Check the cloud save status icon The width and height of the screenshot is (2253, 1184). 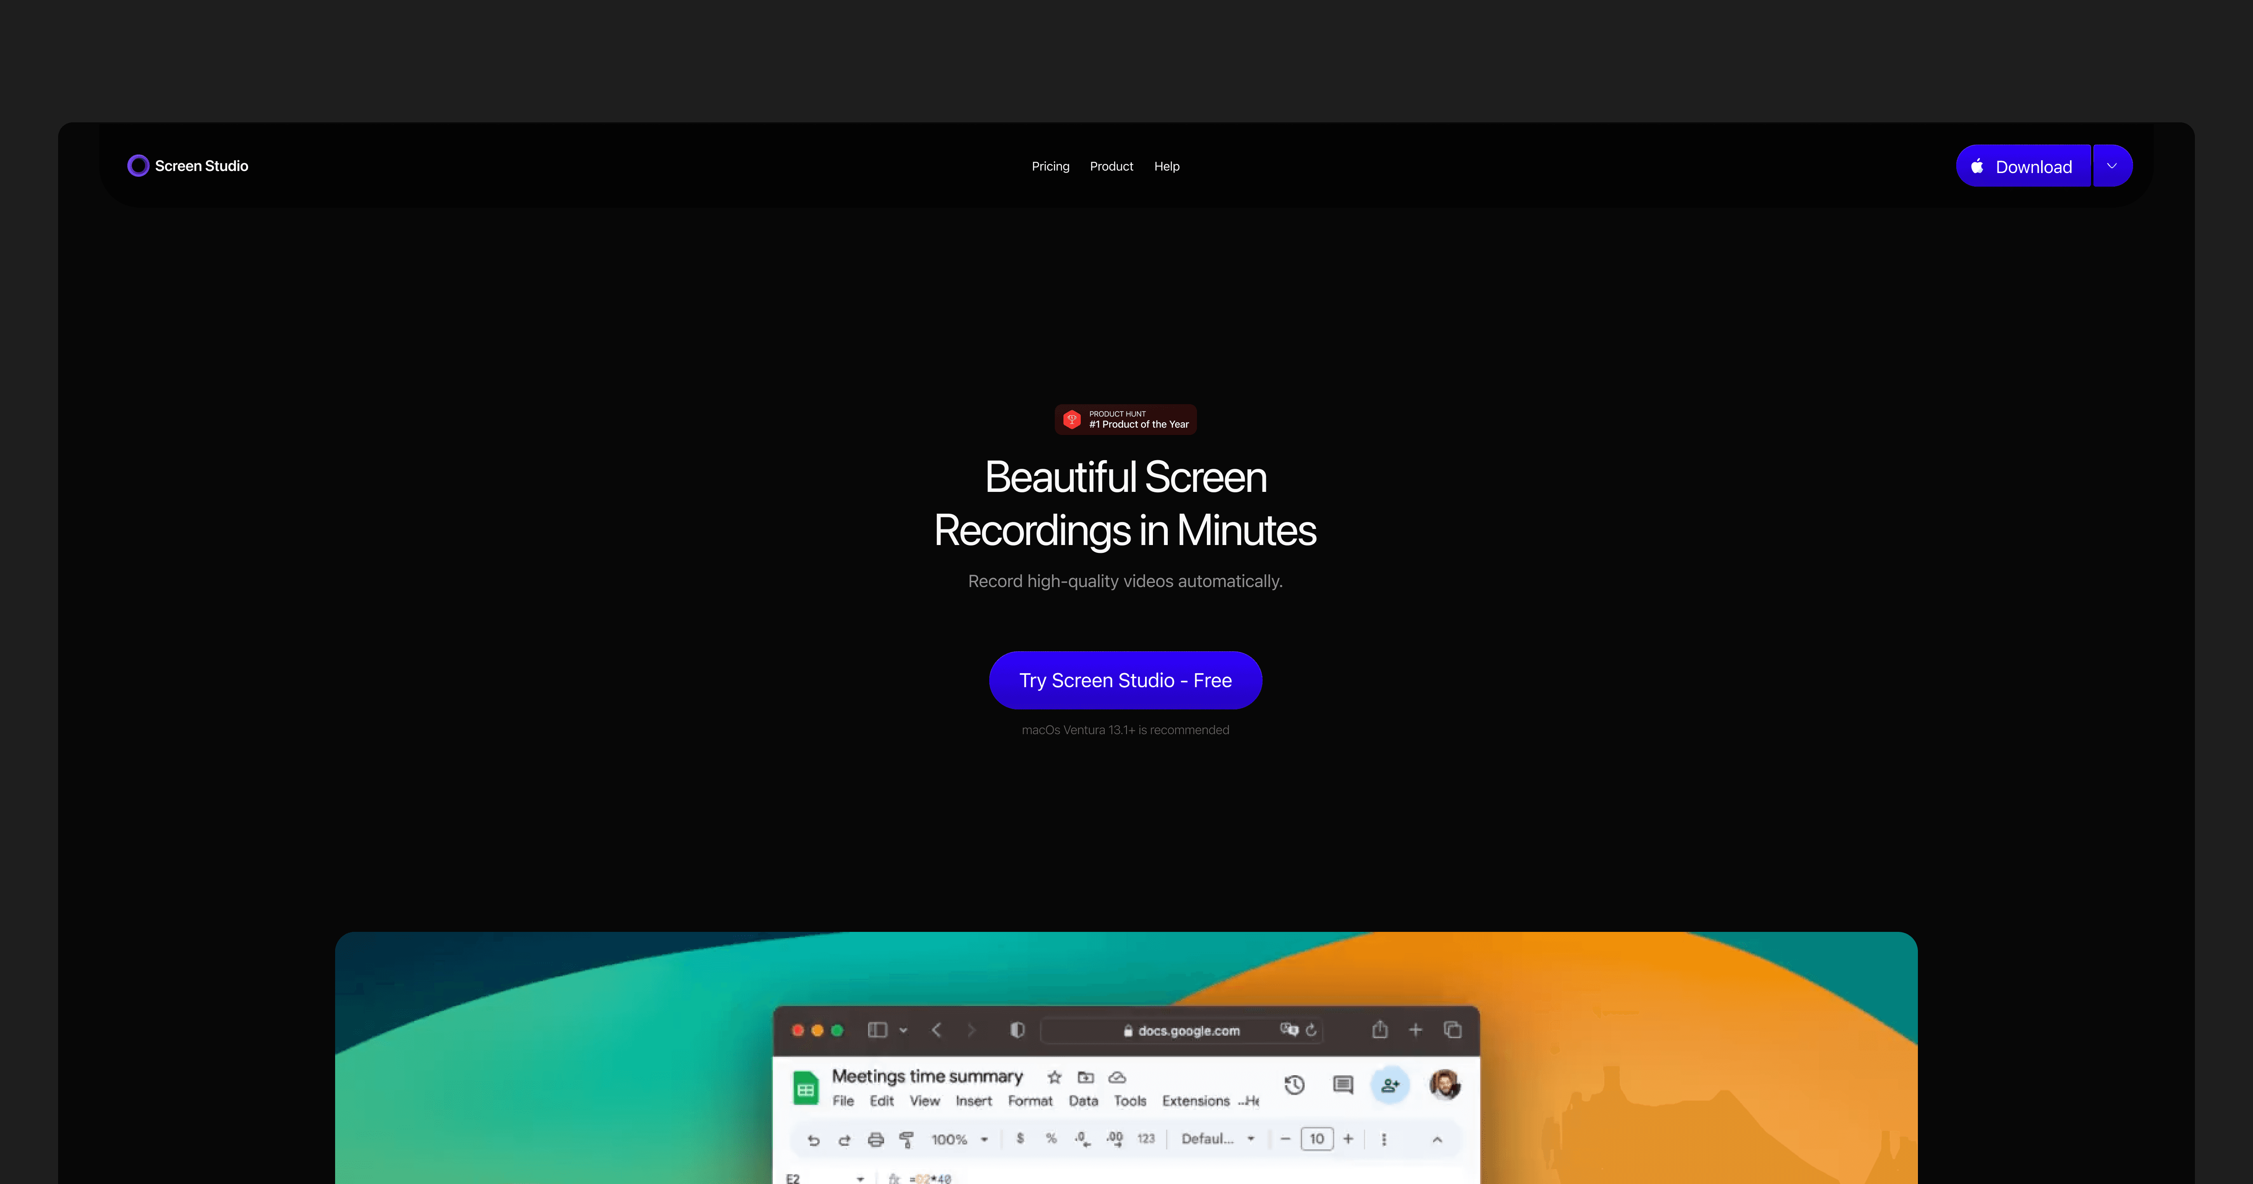(x=1117, y=1077)
